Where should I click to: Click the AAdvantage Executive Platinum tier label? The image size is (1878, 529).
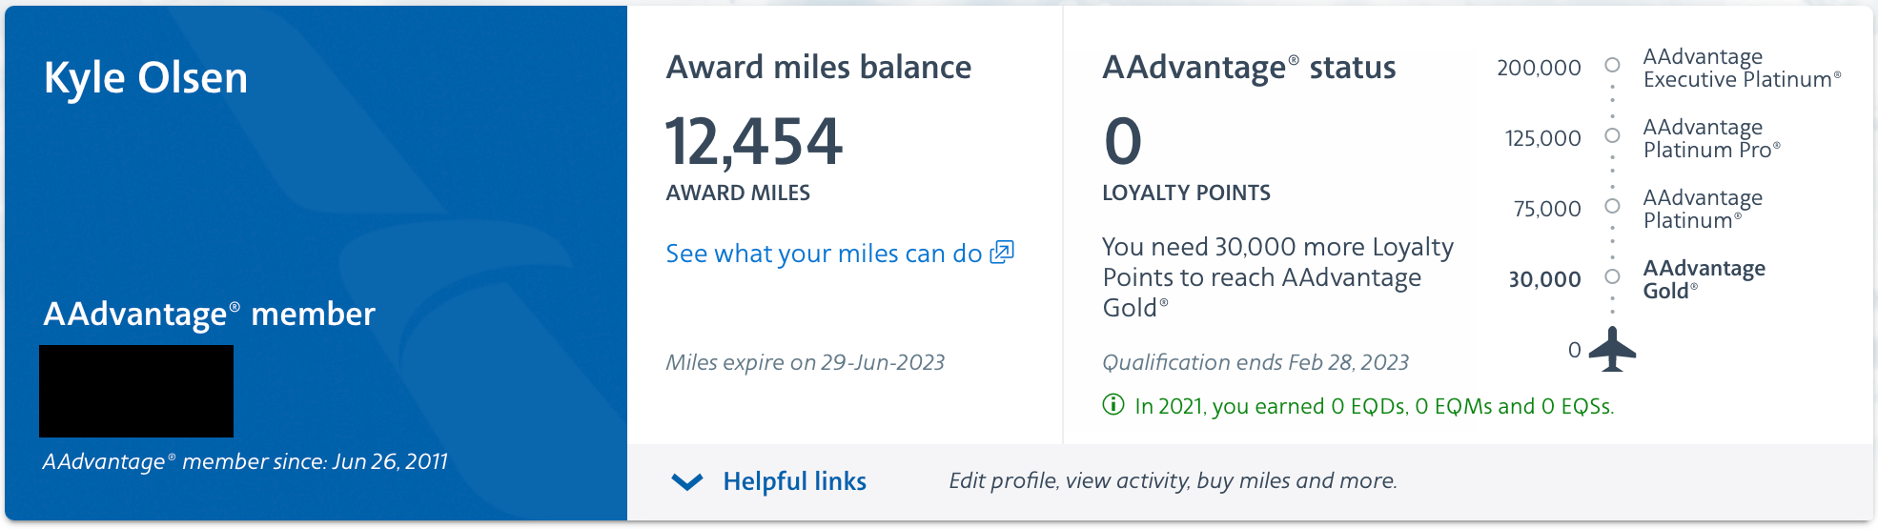(1742, 68)
